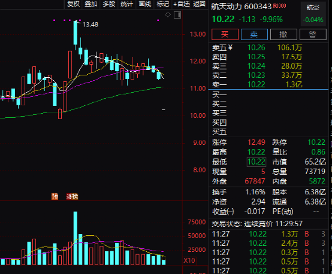332x274 pixels.
Task: Click the candlestick peaking at 13.48
Action: [x=76, y=35]
